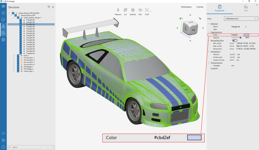Screen dimensions: 259x150
Task: Close the Properties panel
Action: click(257, 5)
